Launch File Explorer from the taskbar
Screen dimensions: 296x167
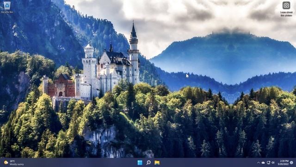pos(157,162)
